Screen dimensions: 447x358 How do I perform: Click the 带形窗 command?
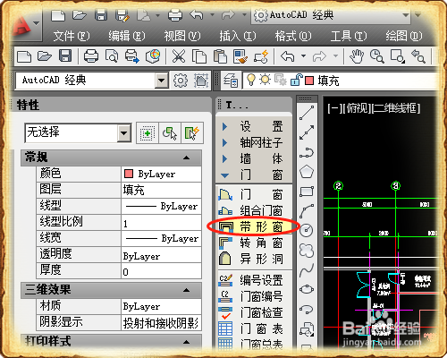tap(253, 227)
